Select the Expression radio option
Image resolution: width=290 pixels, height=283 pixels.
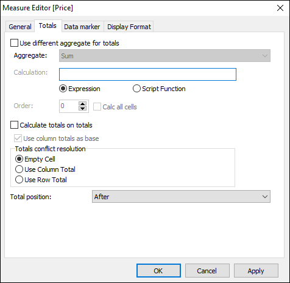(63, 89)
